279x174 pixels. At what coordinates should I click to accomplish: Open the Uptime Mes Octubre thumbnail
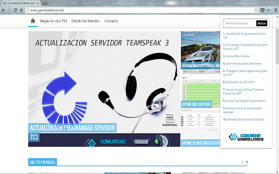pyautogui.click(x=201, y=89)
